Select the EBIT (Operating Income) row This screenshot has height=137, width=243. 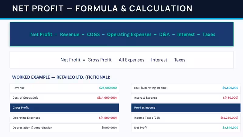pos(186,88)
